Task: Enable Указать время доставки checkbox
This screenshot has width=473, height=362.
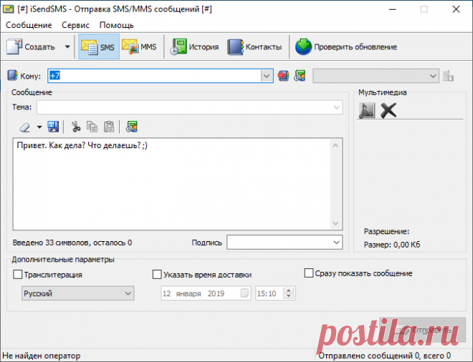Action: (x=157, y=275)
